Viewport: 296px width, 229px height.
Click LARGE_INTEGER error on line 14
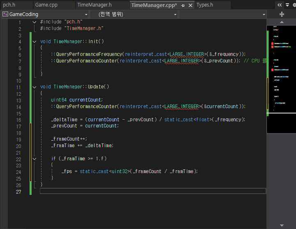[x=181, y=106]
